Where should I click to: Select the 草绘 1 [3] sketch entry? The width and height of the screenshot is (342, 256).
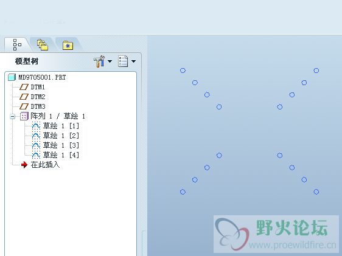61,145
